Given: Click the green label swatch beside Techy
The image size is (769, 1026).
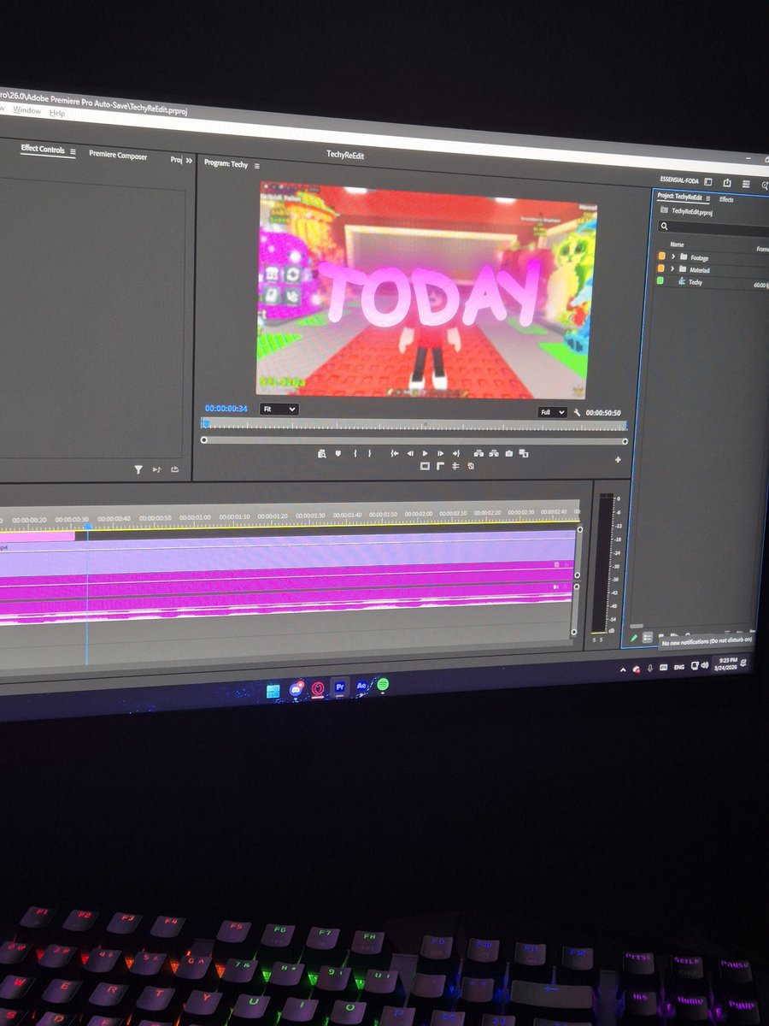Looking at the screenshot, I should coord(660,280).
